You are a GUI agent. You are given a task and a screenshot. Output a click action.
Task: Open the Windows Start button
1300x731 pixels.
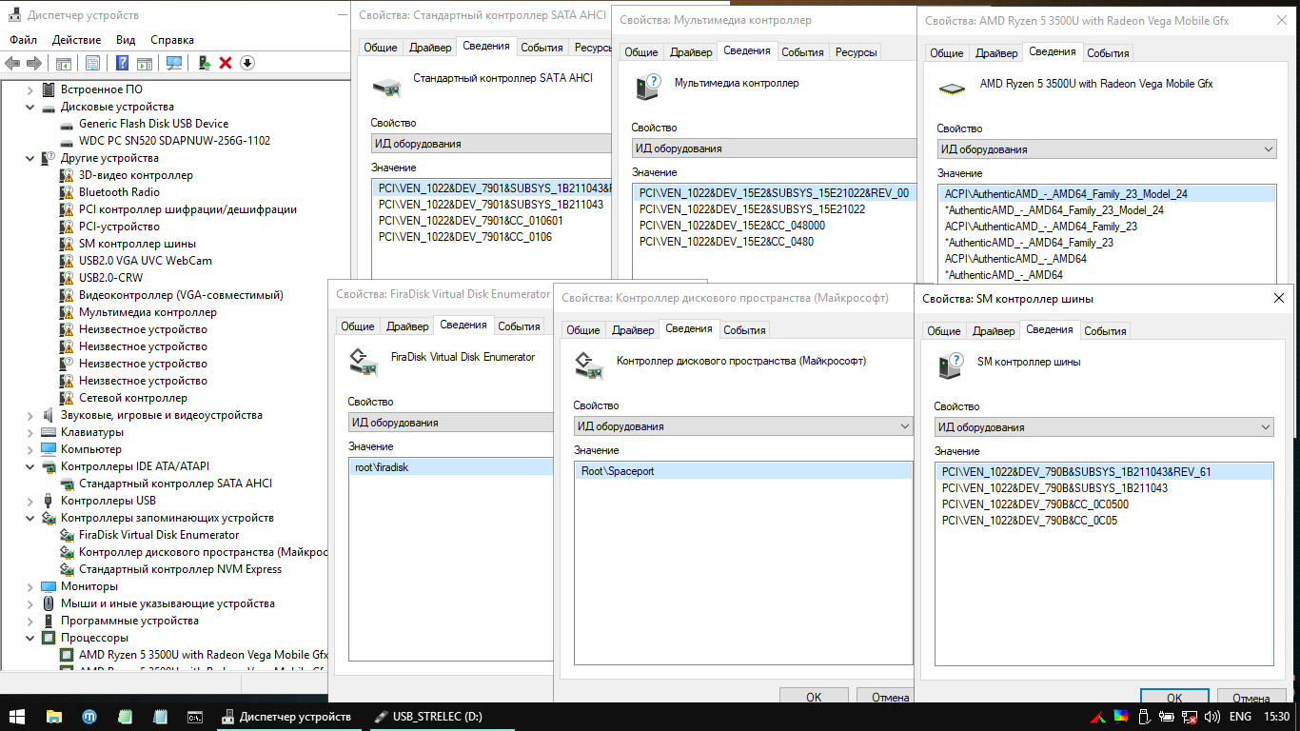click(17, 717)
